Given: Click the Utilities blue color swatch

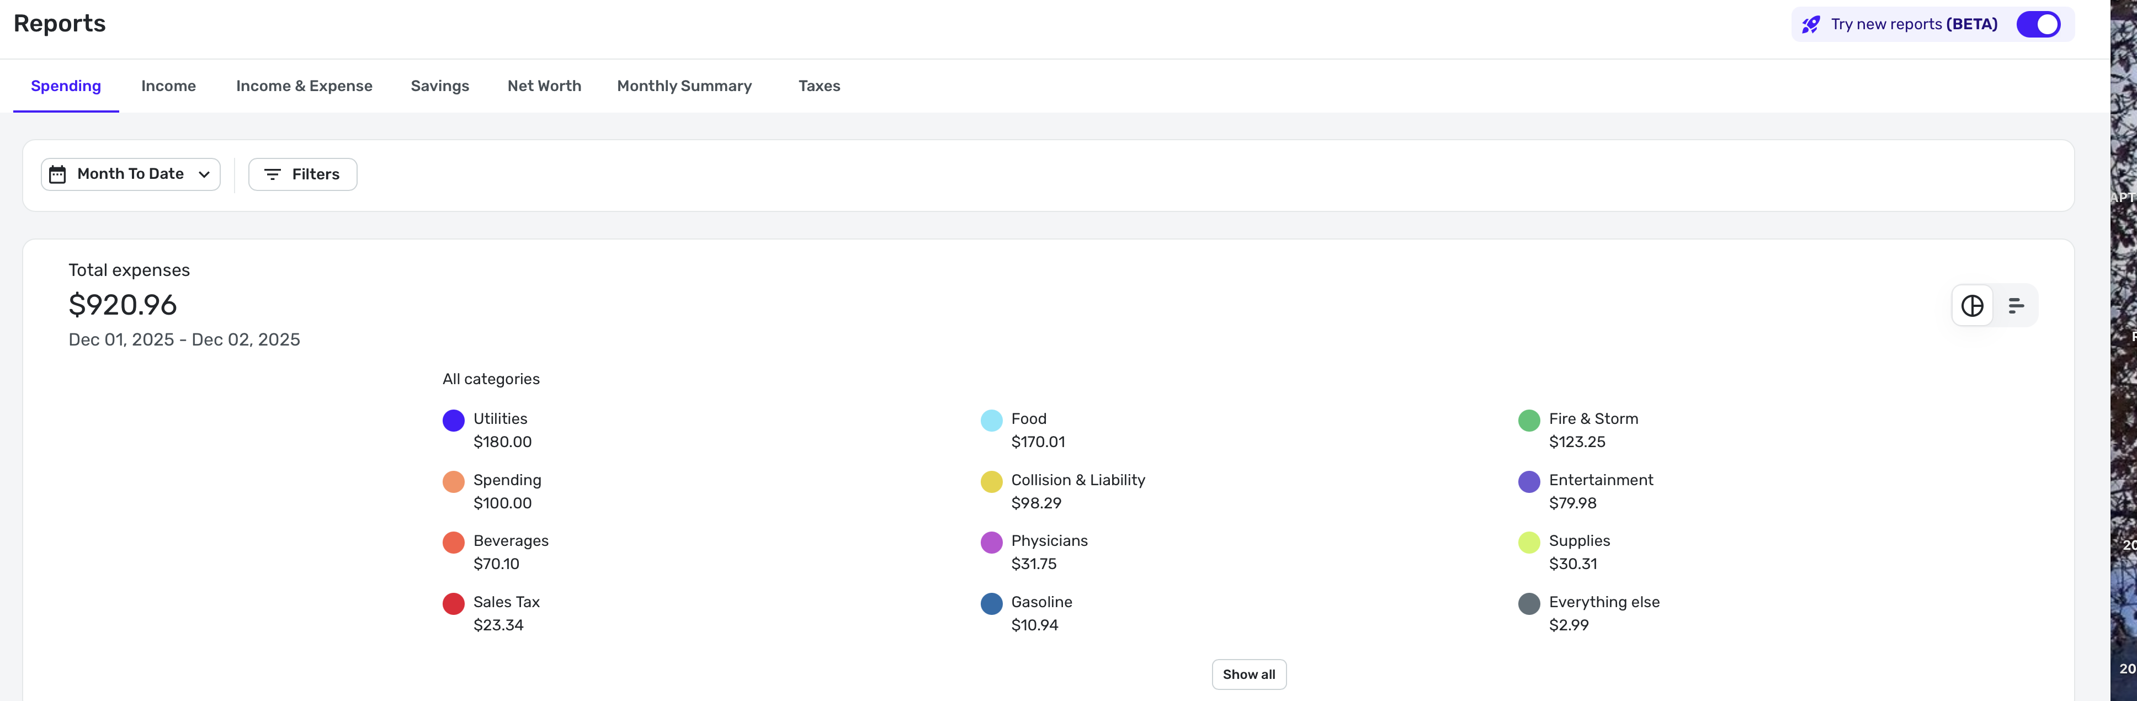Looking at the screenshot, I should tap(453, 421).
